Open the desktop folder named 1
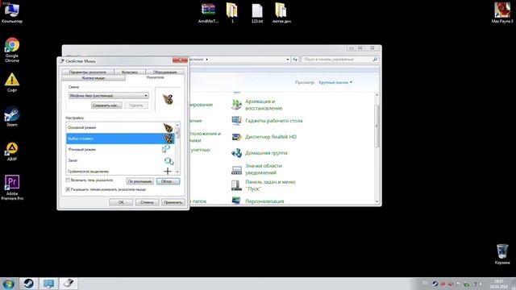 232,13
